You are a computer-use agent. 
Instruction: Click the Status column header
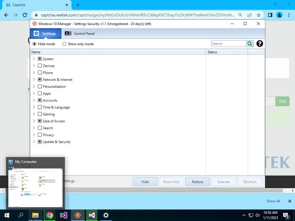pos(227,52)
